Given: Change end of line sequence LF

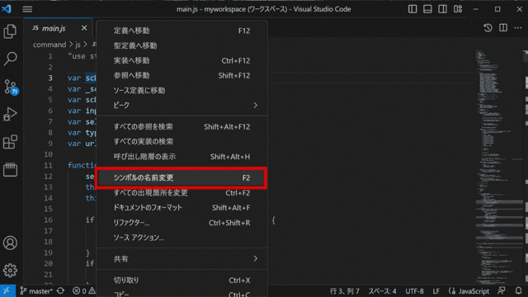Looking at the screenshot, I should pos(436,291).
